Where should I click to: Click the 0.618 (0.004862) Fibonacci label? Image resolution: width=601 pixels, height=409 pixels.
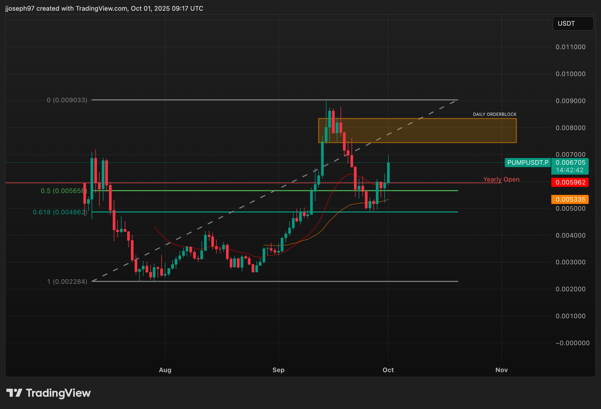pyautogui.click(x=60, y=212)
